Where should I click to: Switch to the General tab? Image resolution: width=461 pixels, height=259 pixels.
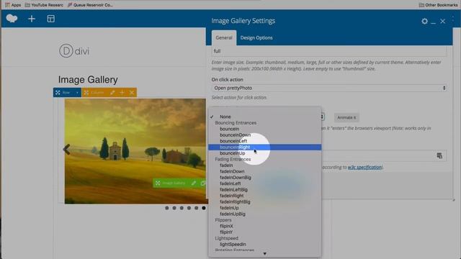pos(224,38)
